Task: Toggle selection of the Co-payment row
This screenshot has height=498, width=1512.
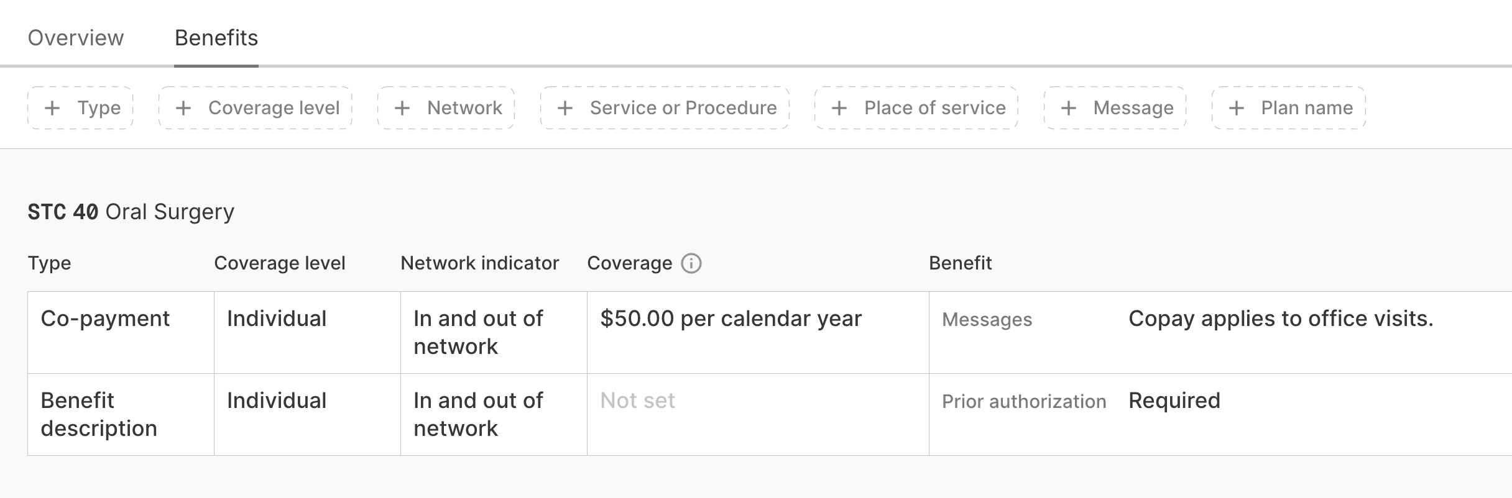Action: [x=106, y=319]
